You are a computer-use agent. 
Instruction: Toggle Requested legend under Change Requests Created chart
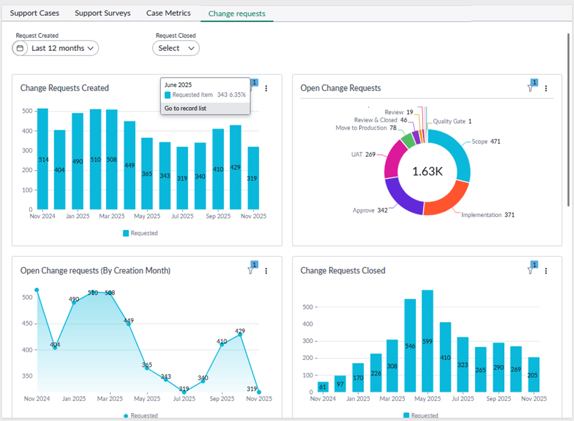[140, 234]
